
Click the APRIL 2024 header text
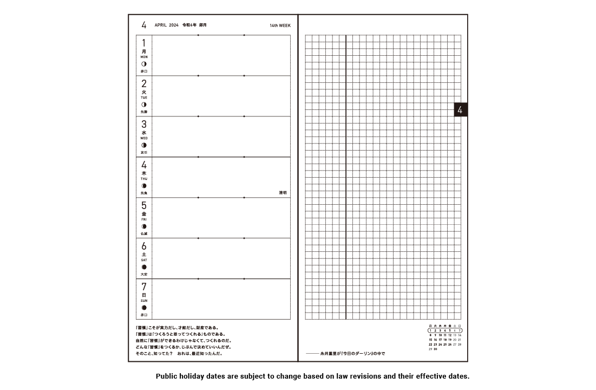166,25
